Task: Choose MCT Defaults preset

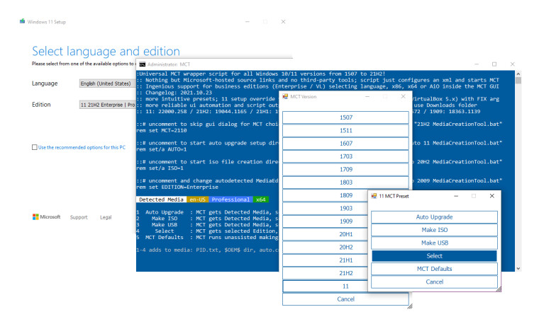Action: click(x=434, y=269)
